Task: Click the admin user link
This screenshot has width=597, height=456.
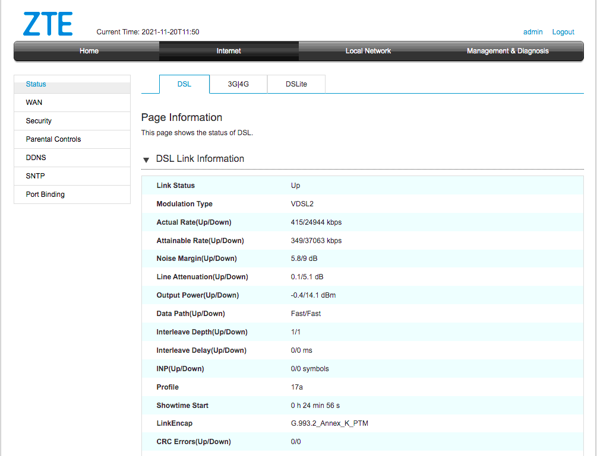Action: [x=533, y=32]
